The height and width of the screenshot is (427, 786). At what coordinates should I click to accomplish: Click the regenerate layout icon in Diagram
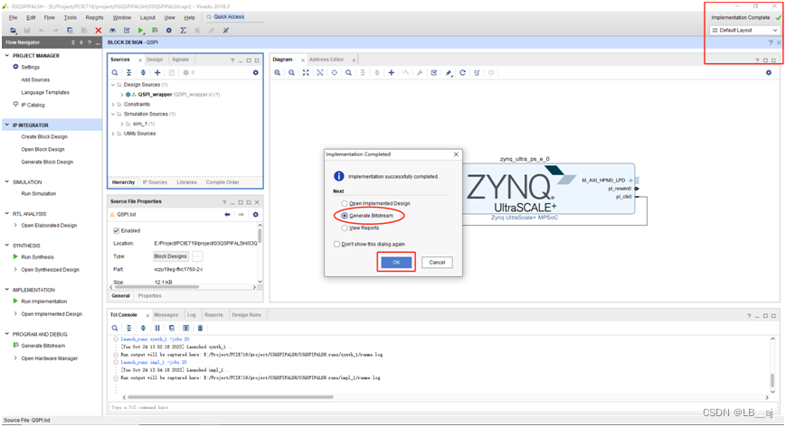pos(463,72)
